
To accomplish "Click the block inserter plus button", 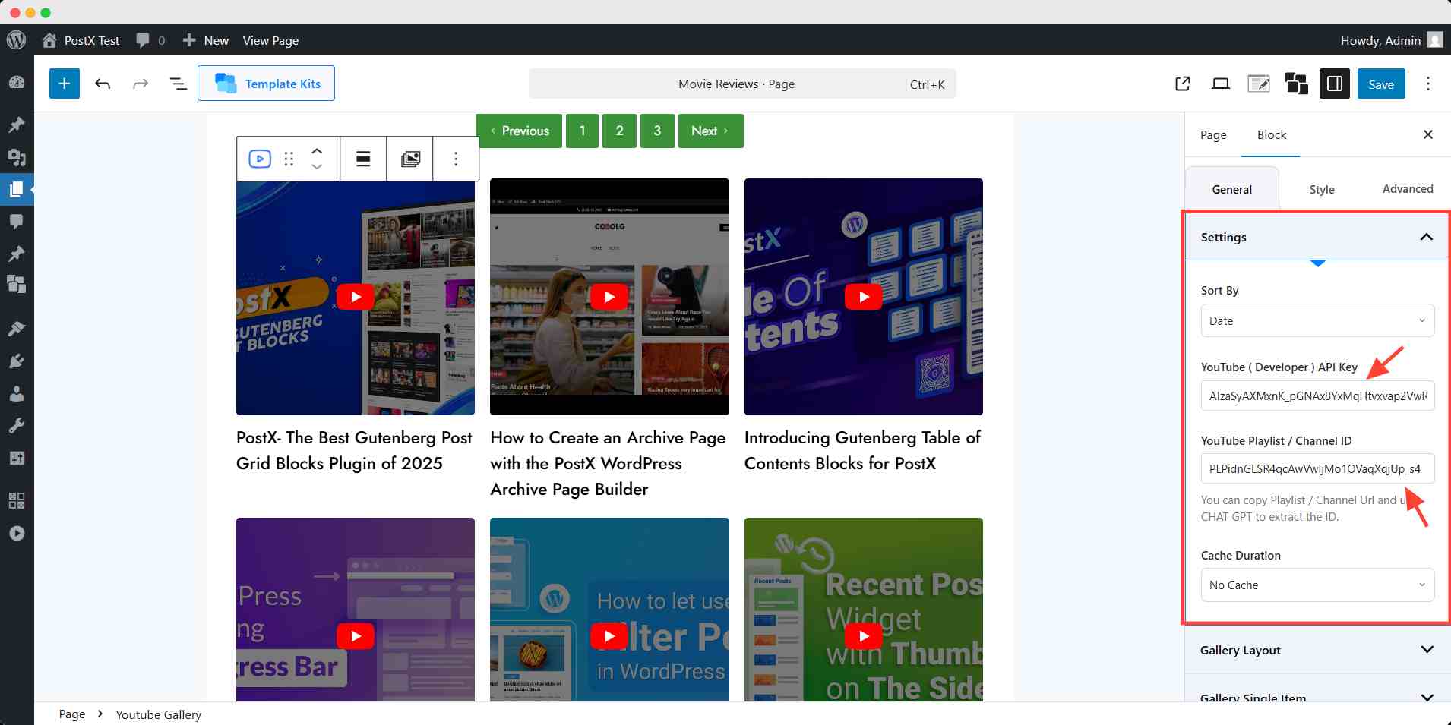I will coord(65,84).
